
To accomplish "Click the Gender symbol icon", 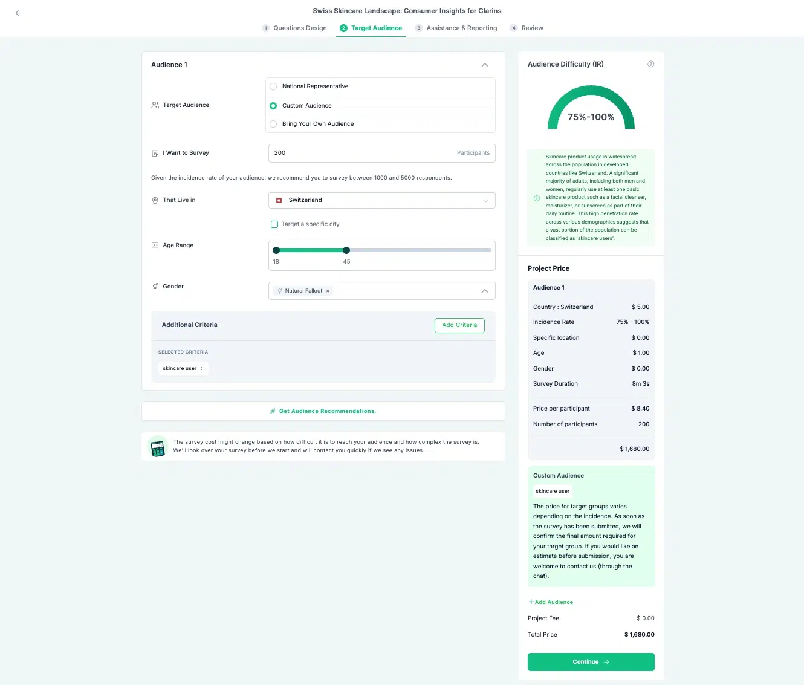I will 155,287.
